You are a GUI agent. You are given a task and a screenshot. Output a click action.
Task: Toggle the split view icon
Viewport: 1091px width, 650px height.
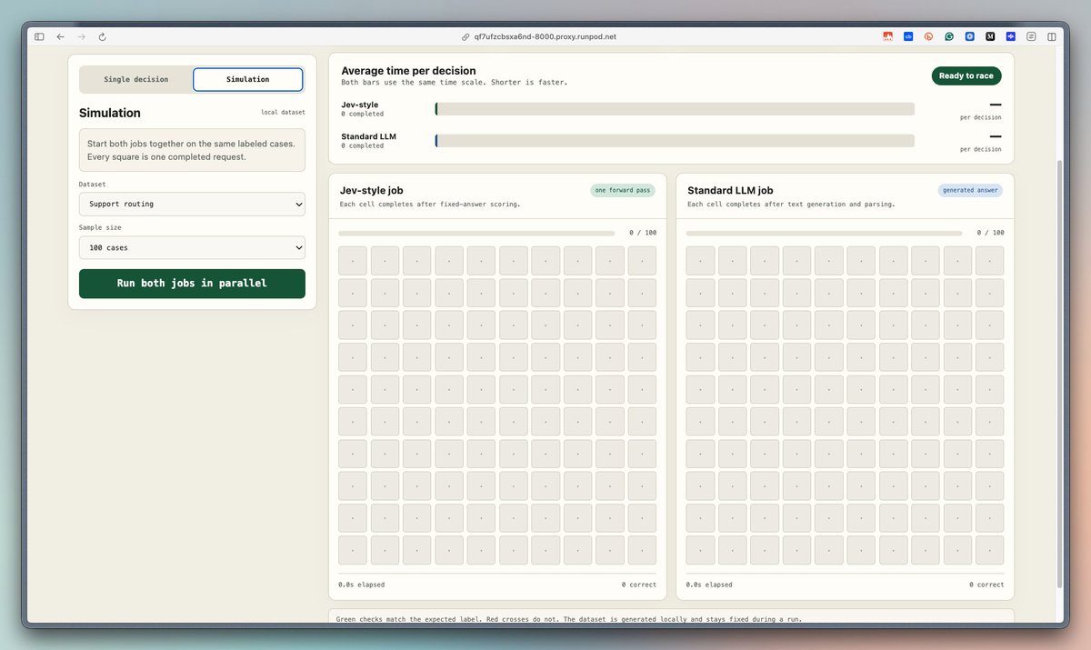[1052, 36]
